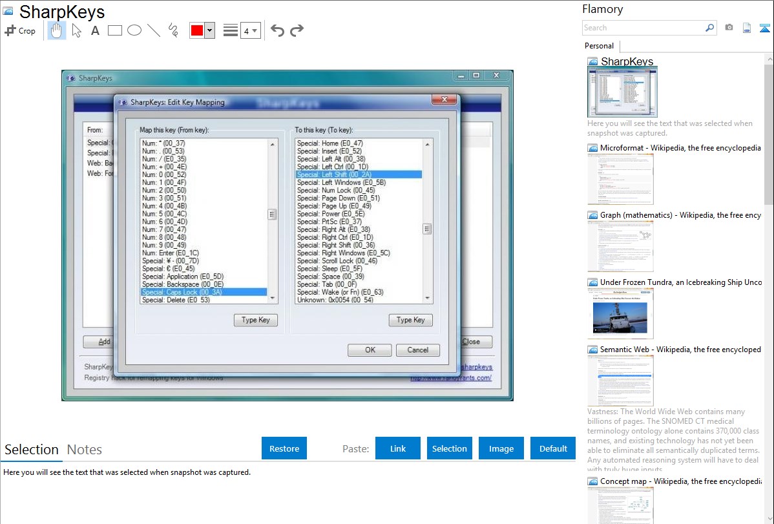Click the line thickness icon
The width and height of the screenshot is (774, 524).
pyautogui.click(x=230, y=30)
